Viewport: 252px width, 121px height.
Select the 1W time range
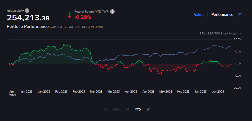click(105, 110)
